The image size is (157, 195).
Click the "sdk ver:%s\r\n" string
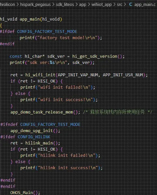(47, 62)
